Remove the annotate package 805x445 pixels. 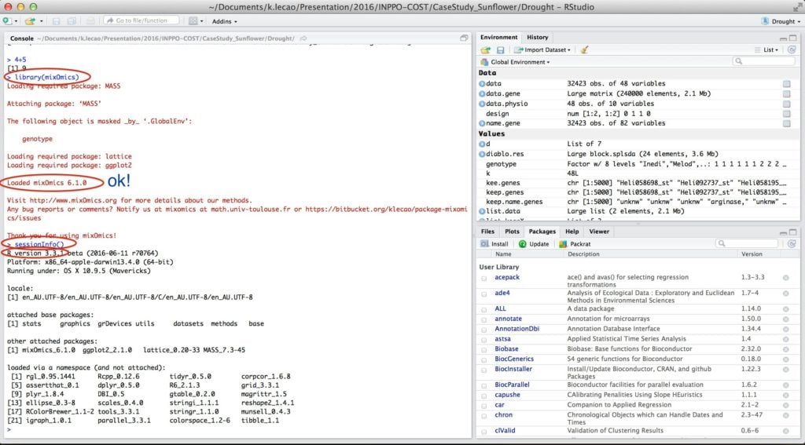coord(786,319)
